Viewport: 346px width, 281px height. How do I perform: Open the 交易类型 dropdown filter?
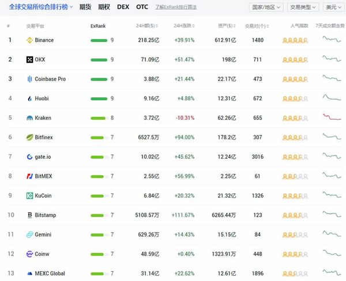click(303, 7)
